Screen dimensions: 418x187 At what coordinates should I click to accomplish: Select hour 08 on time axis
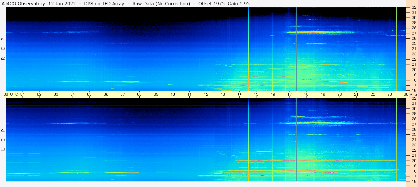coord(139,94)
